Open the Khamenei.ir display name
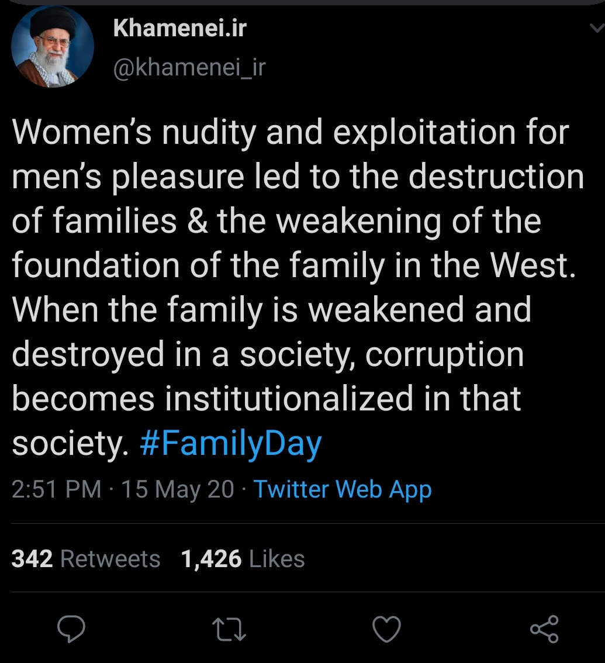This screenshot has height=663, width=605. (180, 27)
